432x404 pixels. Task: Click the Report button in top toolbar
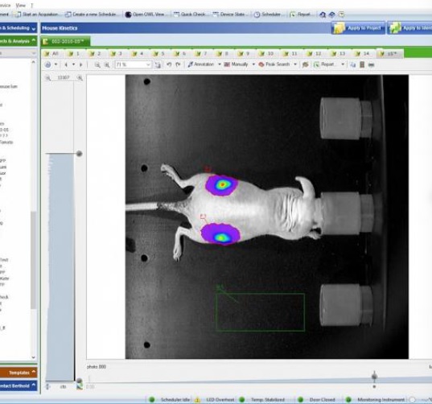300,14
